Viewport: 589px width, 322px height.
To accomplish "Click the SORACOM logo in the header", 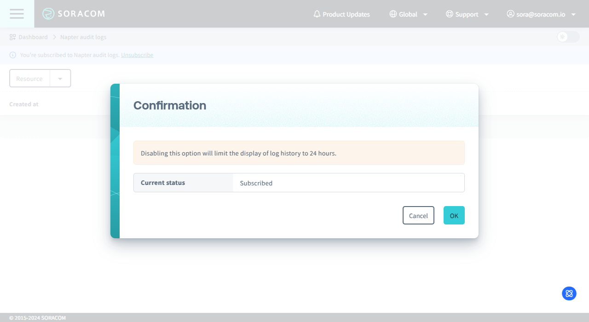I will click(74, 14).
